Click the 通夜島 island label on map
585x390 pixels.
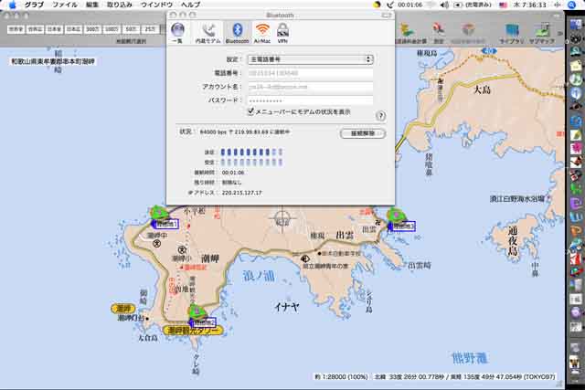coord(513,241)
